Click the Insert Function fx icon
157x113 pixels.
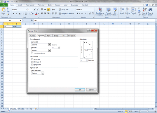[32, 20]
